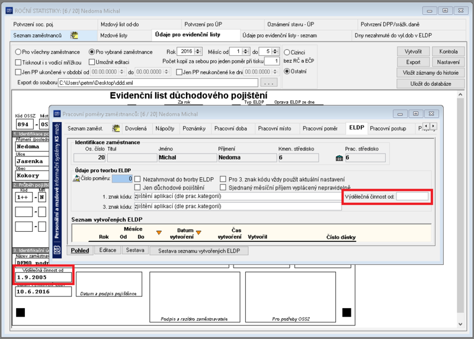
Task: Click the Export do souboru path field
Action: (x=158, y=82)
